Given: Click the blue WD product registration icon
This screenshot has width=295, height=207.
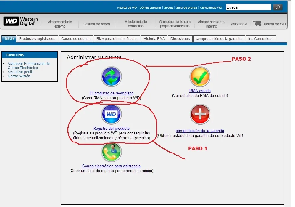Looking at the screenshot, I should click(x=111, y=114).
